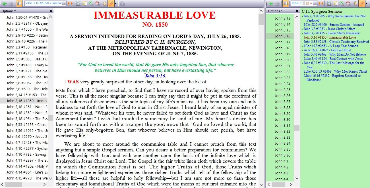Viewport: 370px width, 188px height.
Task: Open the find tool in right toolbar
Action: pyautogui.click(x=329, y=3)
